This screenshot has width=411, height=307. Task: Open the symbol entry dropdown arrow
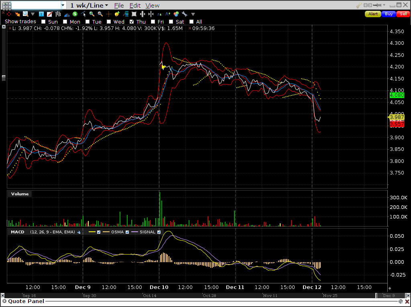coord(63,5)
